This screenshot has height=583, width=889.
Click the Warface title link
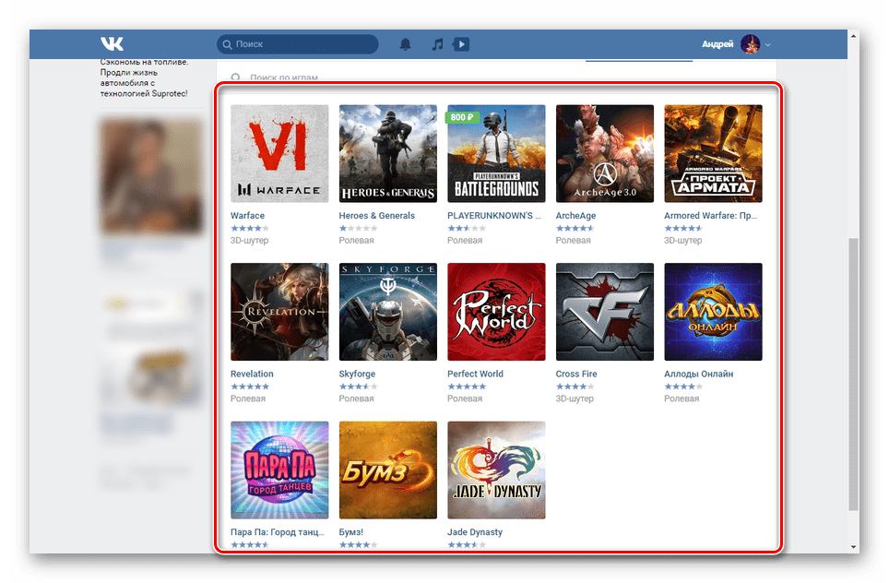[x=247, y=216]
